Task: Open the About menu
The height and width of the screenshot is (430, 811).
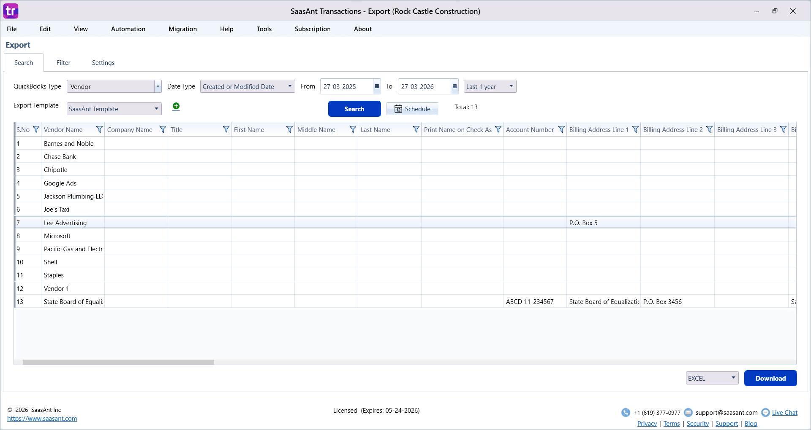Action: click(363, 29)
